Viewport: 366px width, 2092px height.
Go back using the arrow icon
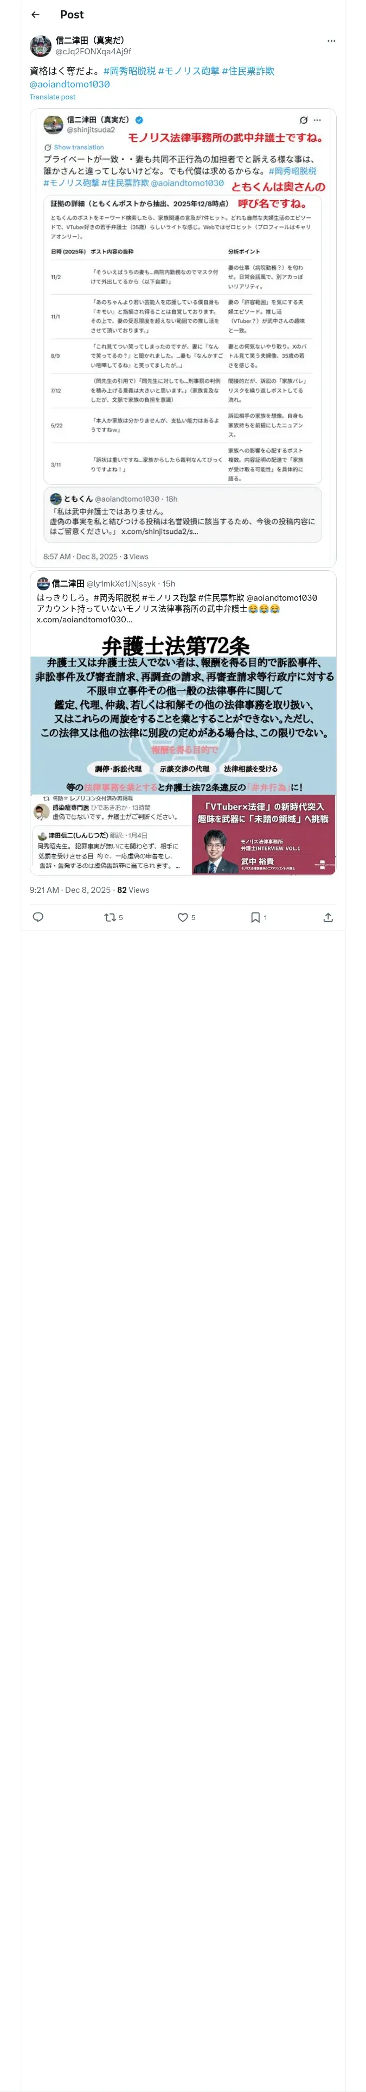35,15
